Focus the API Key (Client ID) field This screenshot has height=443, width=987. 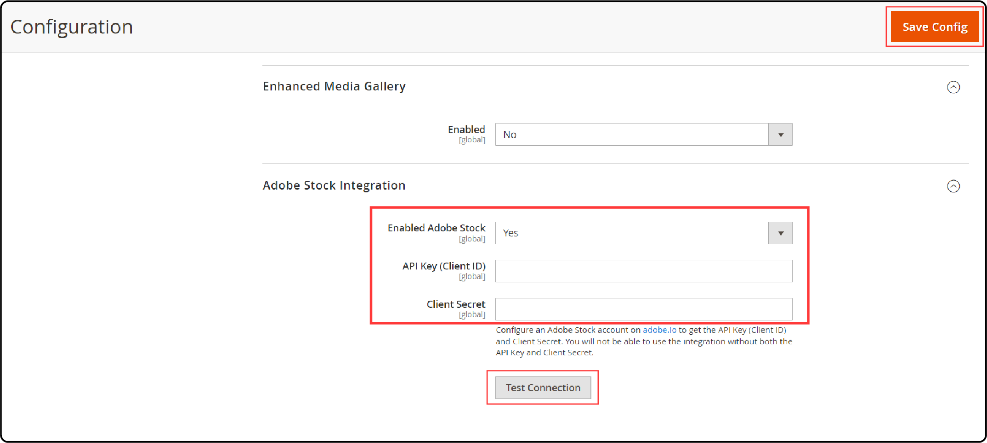click(643, 271)
